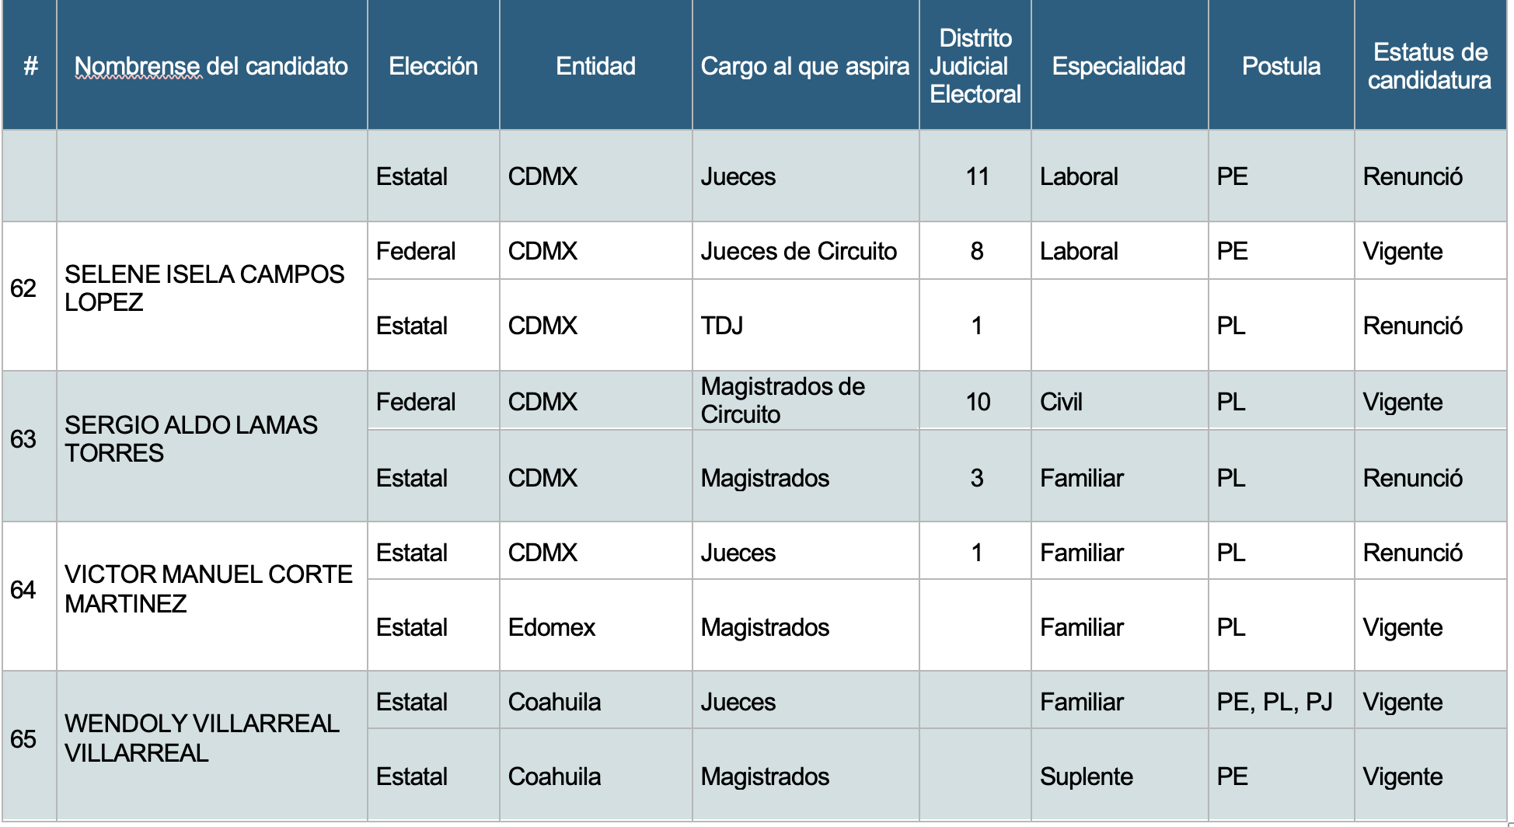Click the 'Edomex' entidad cell

595,626
